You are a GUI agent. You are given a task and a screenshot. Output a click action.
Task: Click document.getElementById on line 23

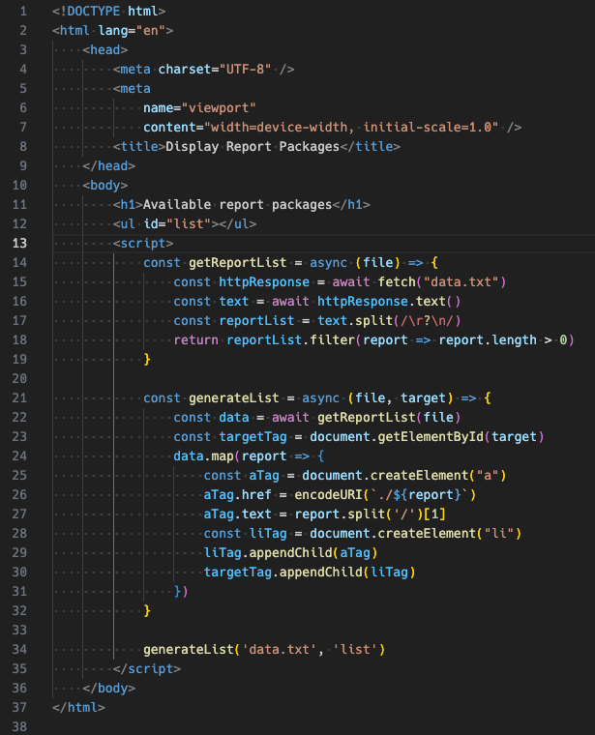coord(397,437)
